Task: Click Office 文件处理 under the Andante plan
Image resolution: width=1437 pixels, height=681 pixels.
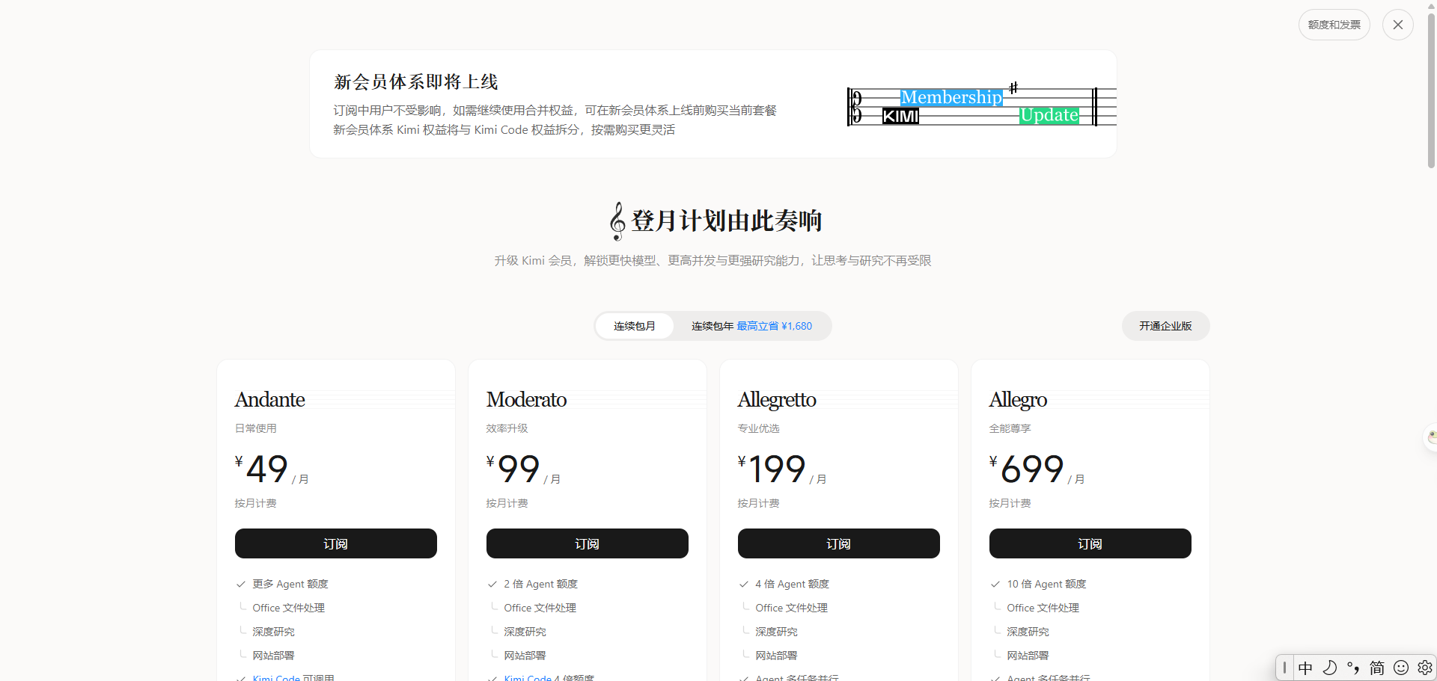Action: click(x=289, y=608)
